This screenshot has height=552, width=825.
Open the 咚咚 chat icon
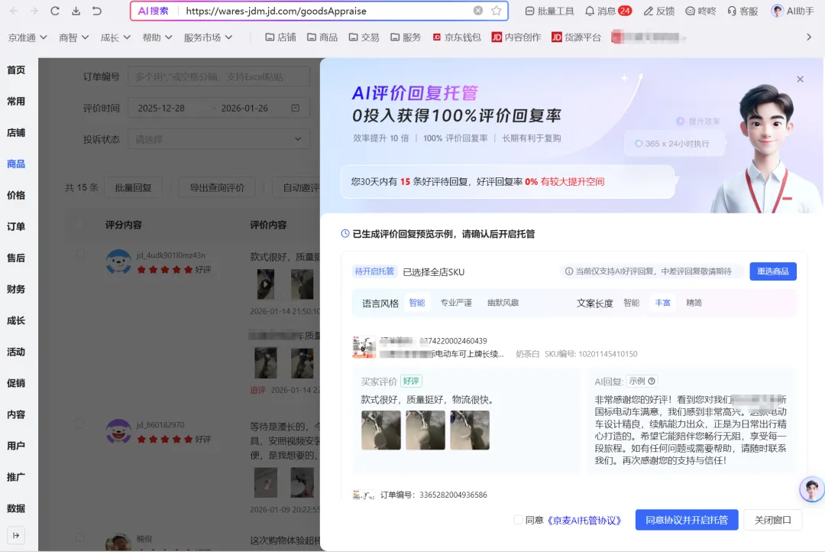click(x=700, y=11)
